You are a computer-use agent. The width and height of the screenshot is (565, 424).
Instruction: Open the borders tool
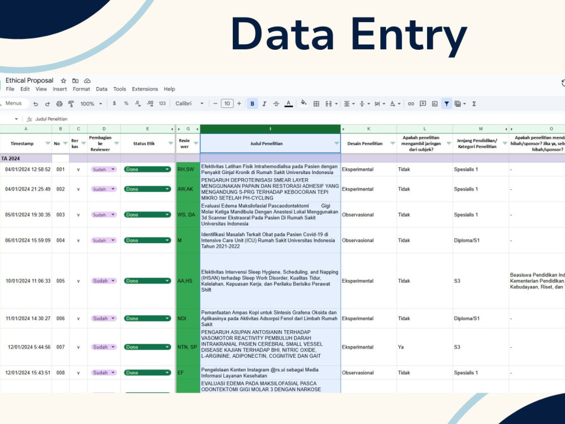(316, 104)
